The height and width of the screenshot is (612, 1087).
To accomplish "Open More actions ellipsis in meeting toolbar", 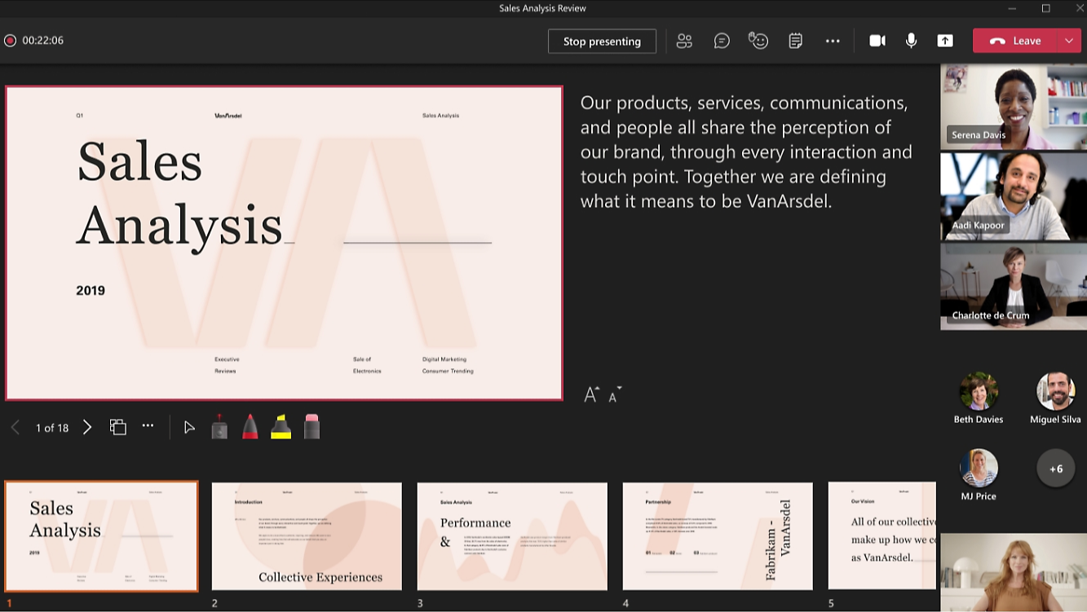I will point(833,41).
